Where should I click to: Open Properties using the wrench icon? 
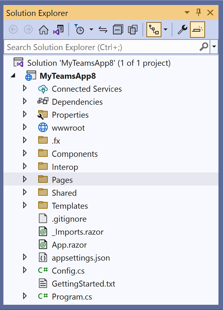(x=182, y=29)
